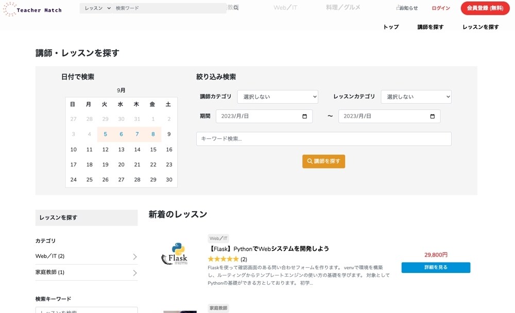The width and height of the screenshot is (515, 313).
Task: Click the 講師を探す orange search button
Action: coord(323,161)
